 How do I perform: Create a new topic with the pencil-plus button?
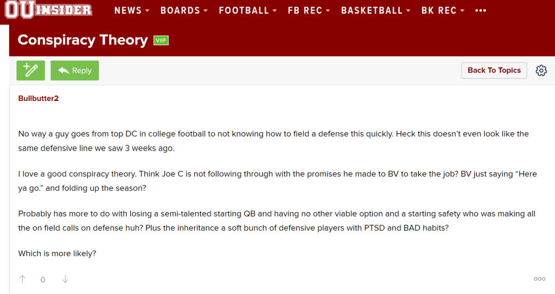click(30, 71)
